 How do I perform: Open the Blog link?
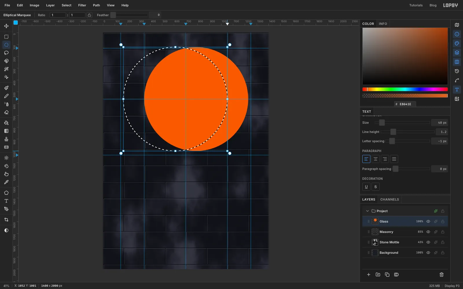(x=433, y=5)
